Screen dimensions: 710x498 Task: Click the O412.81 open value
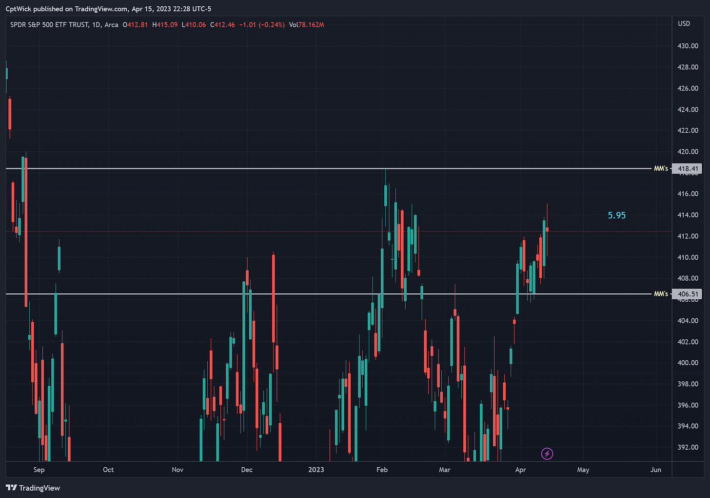point(135,24)
